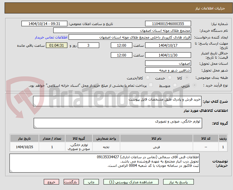Click the استان محل تحویل field اصفهان
Viewport: 233px width, 190px height.
(168, 63)
